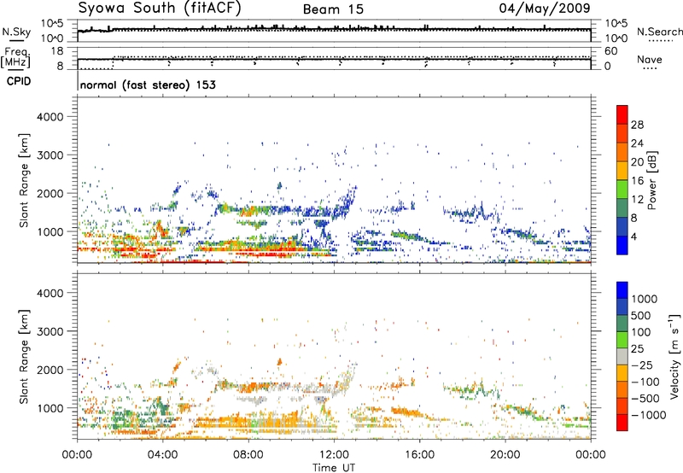
Task: Click '4000' tick on the power panel axis
Action: pyautogui.click(x=50, y=117)
